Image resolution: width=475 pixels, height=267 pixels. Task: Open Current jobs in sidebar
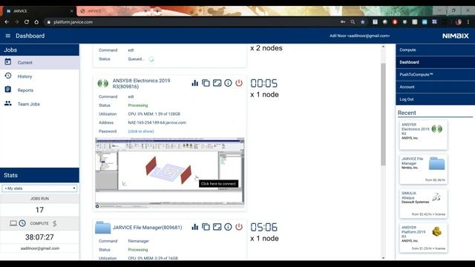click(x=39, y=62)
